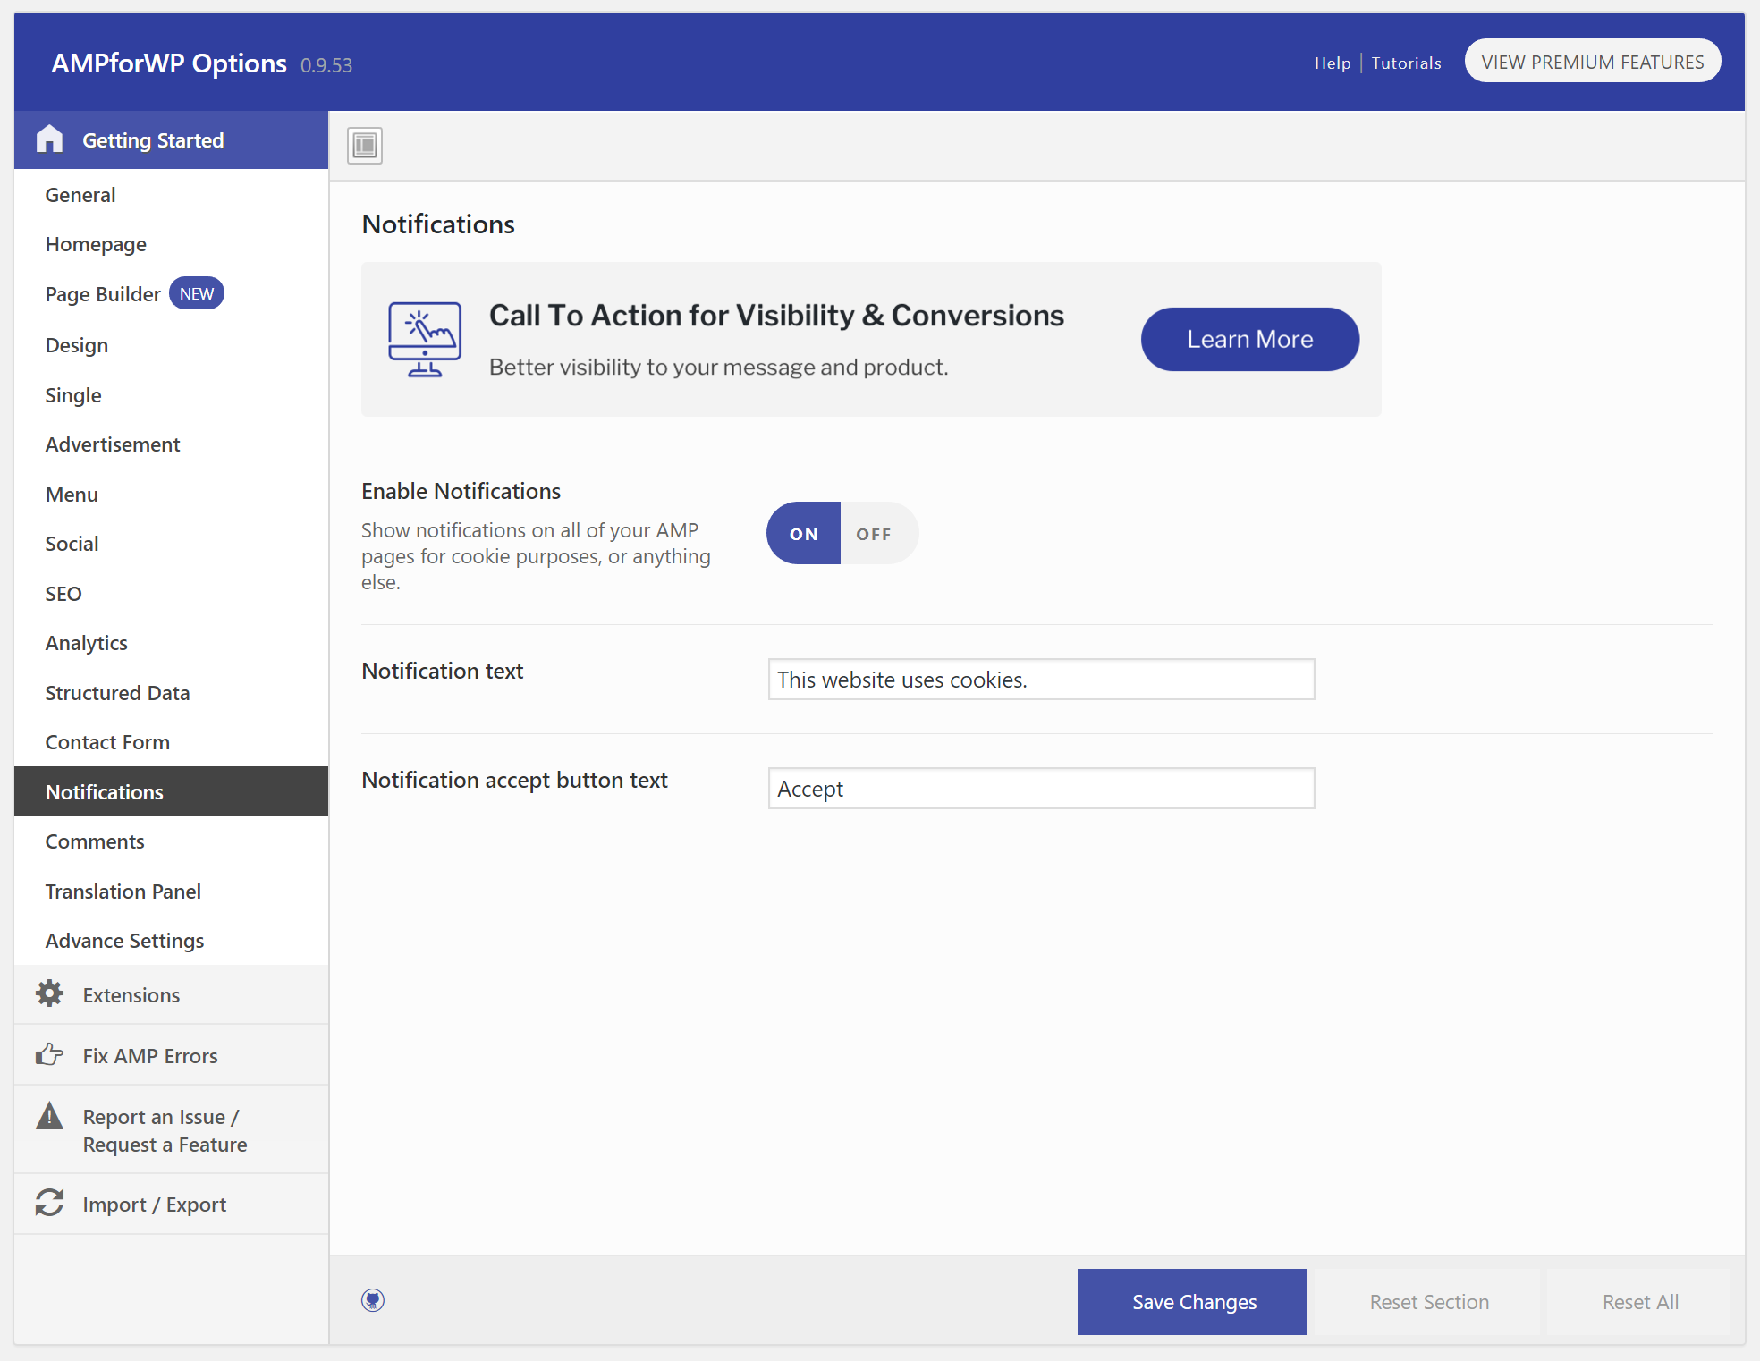This screenshot has width=1760, height=1361.
Task: Click the Extensions gear icon
Action: (50, 994)
